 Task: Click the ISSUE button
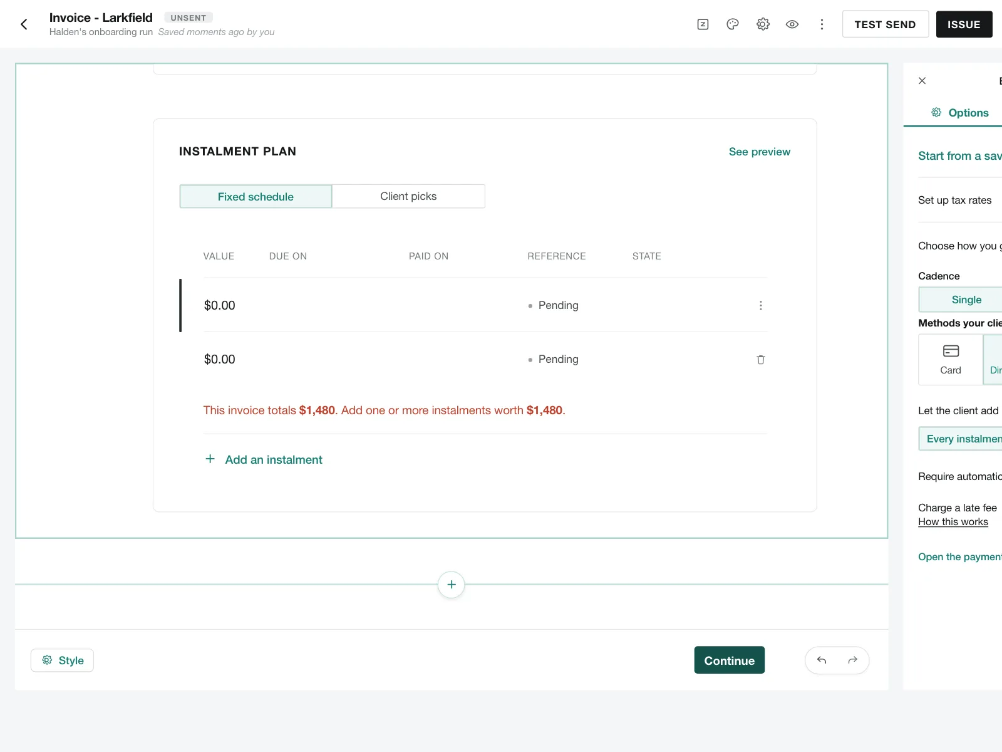(x=964, y=24)
